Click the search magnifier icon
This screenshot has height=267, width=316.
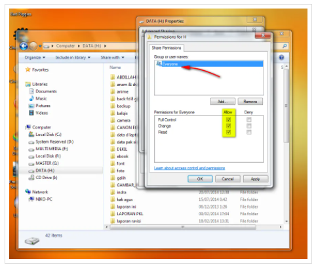(285, 46)
